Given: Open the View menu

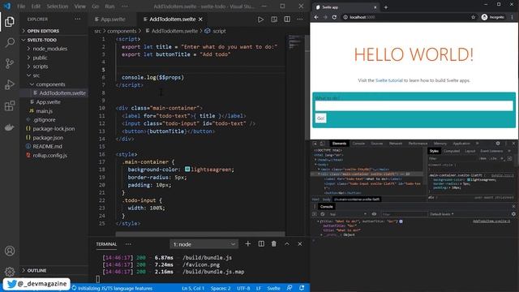Looking at the screenshot, I should pyautogui.click(x=79, y=6).
